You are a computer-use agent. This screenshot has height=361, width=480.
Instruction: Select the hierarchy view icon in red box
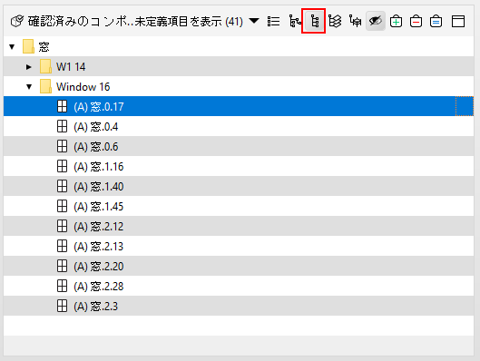pos(314,22)
